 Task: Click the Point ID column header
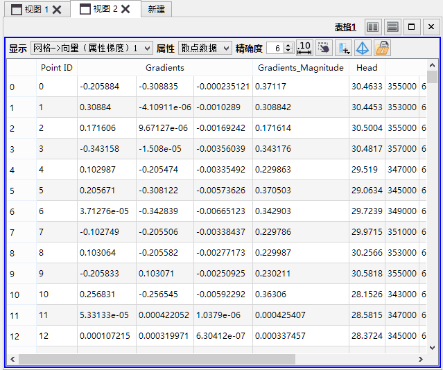pyautogui.click(x=56, y=68)
